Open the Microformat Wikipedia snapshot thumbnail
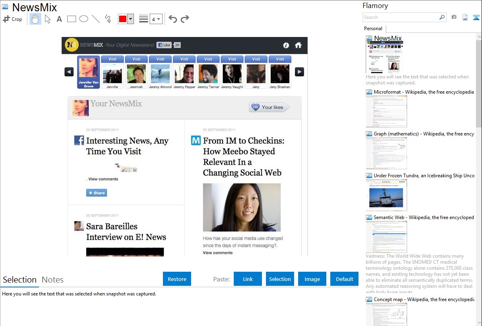Image resolution: width=482 pixels, height=326 pixels. [x=386, y=111]
